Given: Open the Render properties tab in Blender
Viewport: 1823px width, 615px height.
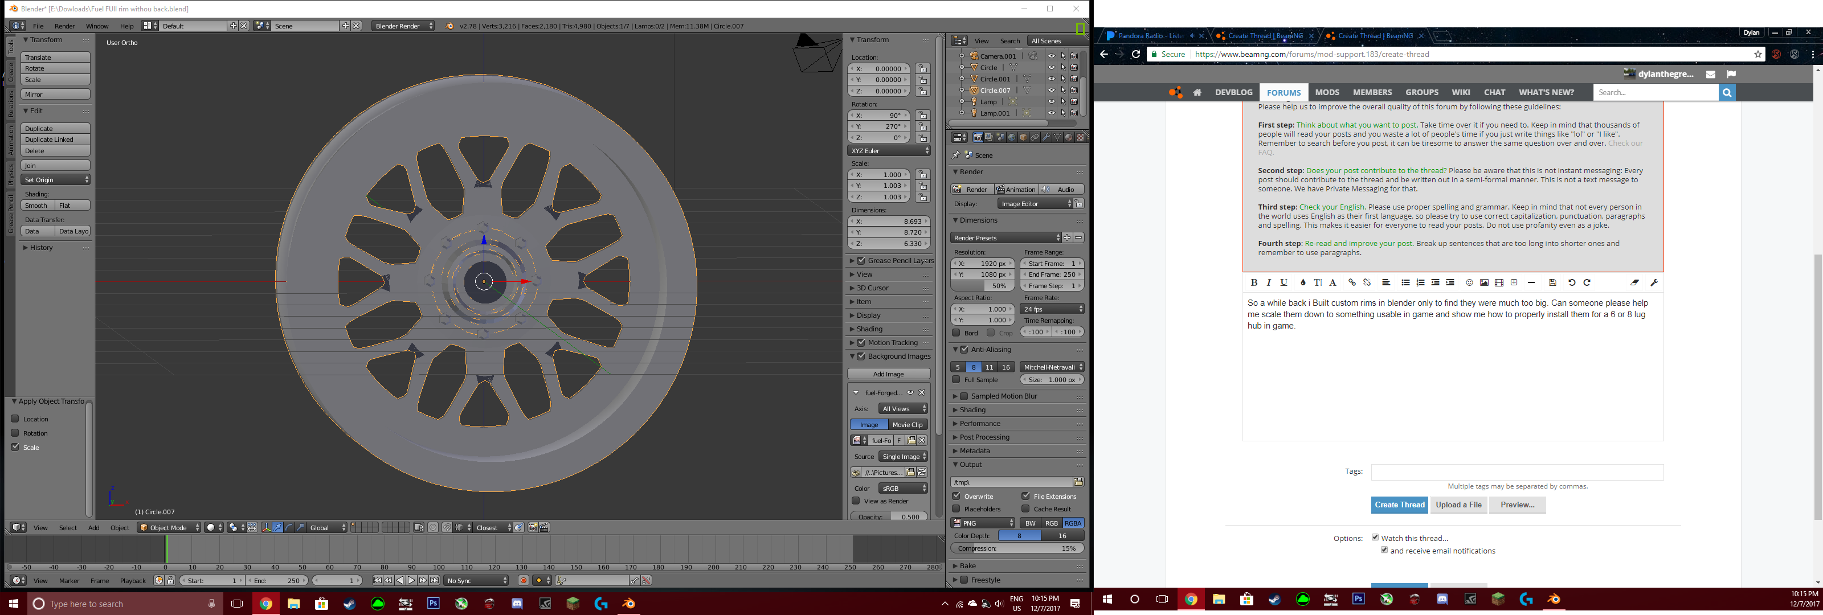Looking at the screenshot, I should pyautogui.click(x=978, y=137).
